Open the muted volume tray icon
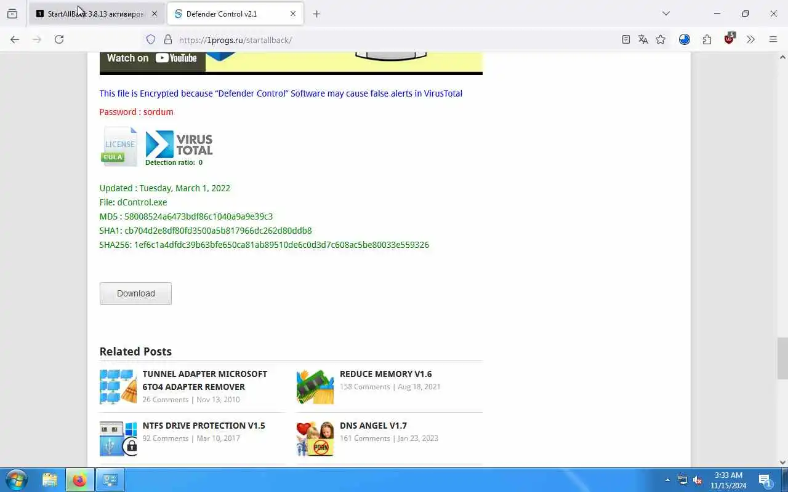Screen dimensions: 788x492 coord(698,480)
